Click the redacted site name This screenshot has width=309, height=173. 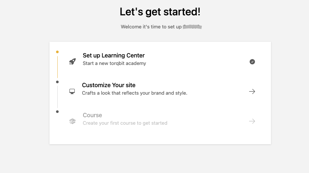[192, 27]
